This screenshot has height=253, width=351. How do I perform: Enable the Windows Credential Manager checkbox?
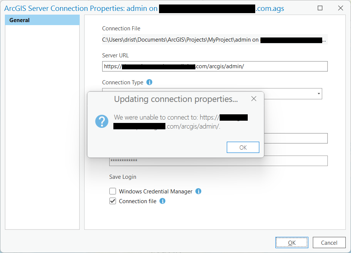[113, 191]
